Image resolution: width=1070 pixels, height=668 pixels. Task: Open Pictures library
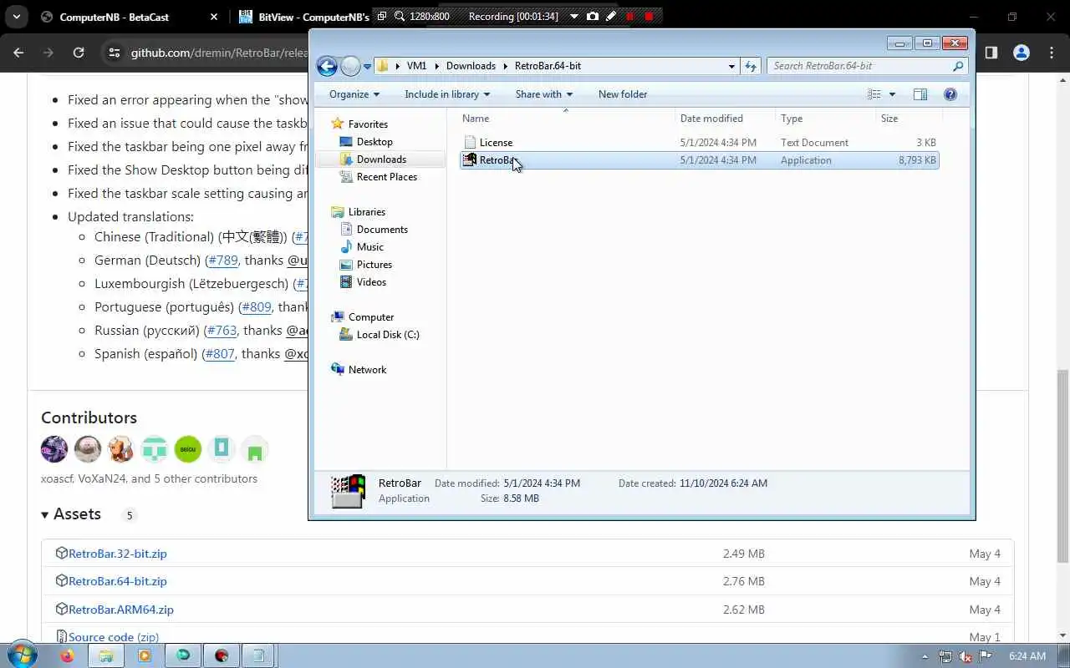[374, 265]
